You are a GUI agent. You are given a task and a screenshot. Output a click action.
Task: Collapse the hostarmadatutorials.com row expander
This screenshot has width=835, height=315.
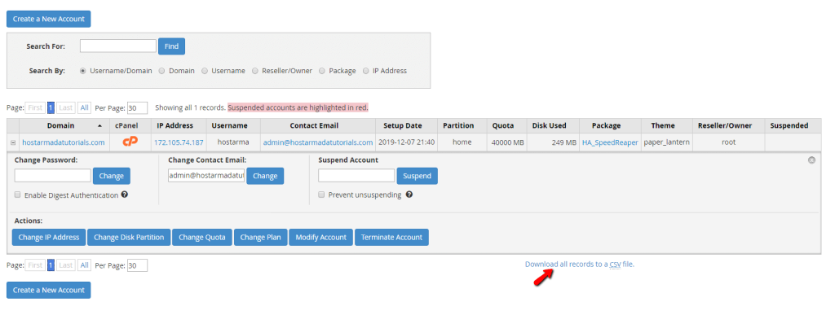point(13,142)
